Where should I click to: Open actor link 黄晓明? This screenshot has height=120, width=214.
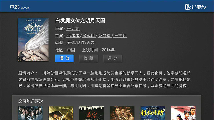click(x=89, y=36)
